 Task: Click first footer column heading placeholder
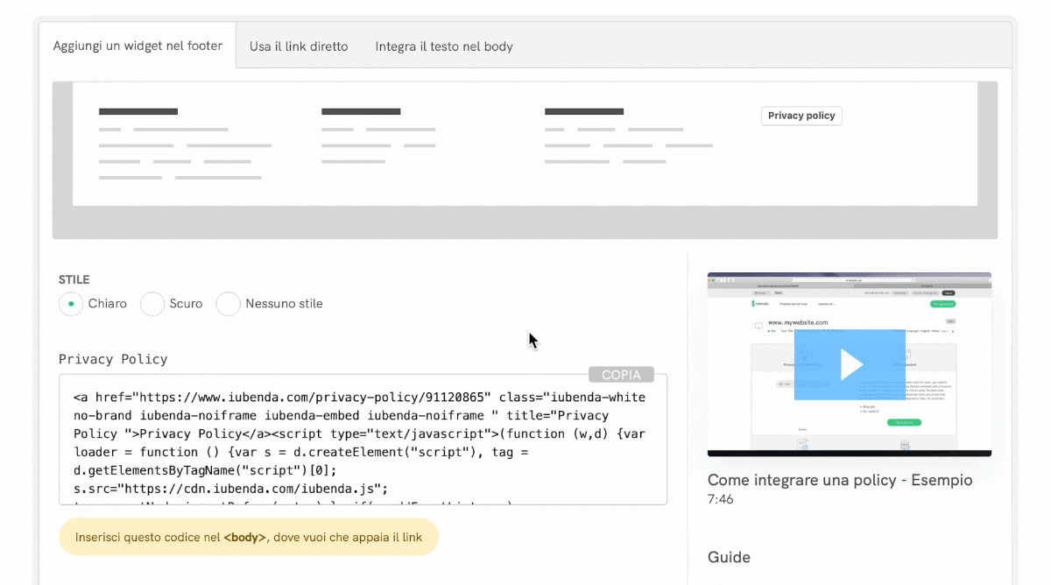138,112
